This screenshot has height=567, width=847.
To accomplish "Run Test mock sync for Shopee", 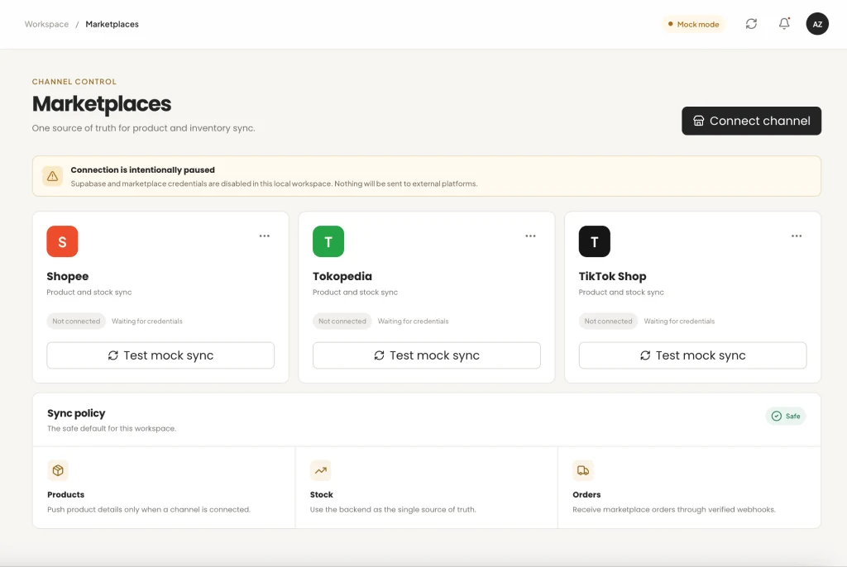I will click(x=160, y=355).
